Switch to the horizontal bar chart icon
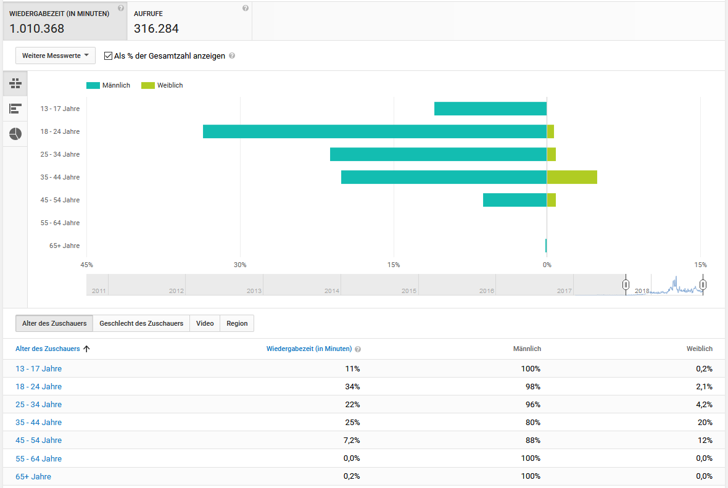 point(15,109)
